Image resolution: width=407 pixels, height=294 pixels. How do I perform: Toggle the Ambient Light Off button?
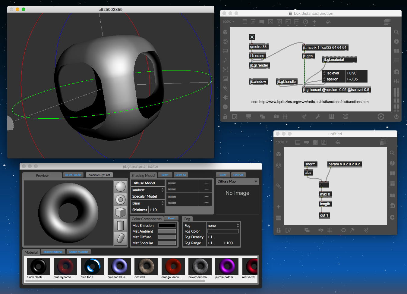click(99, 175)
